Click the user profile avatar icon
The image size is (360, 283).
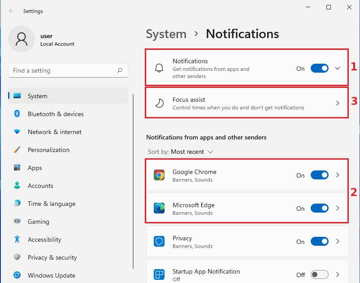22,39
